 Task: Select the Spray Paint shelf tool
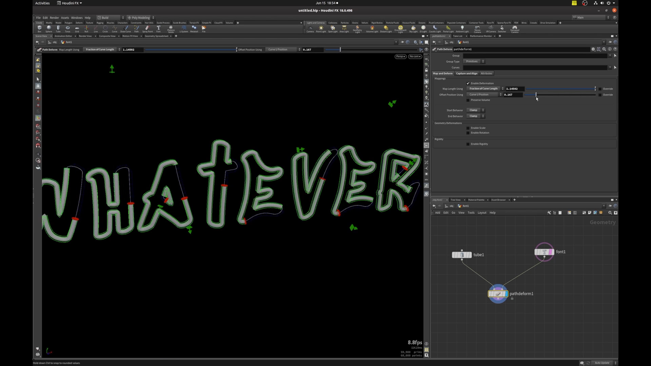(x=147, y=29)
